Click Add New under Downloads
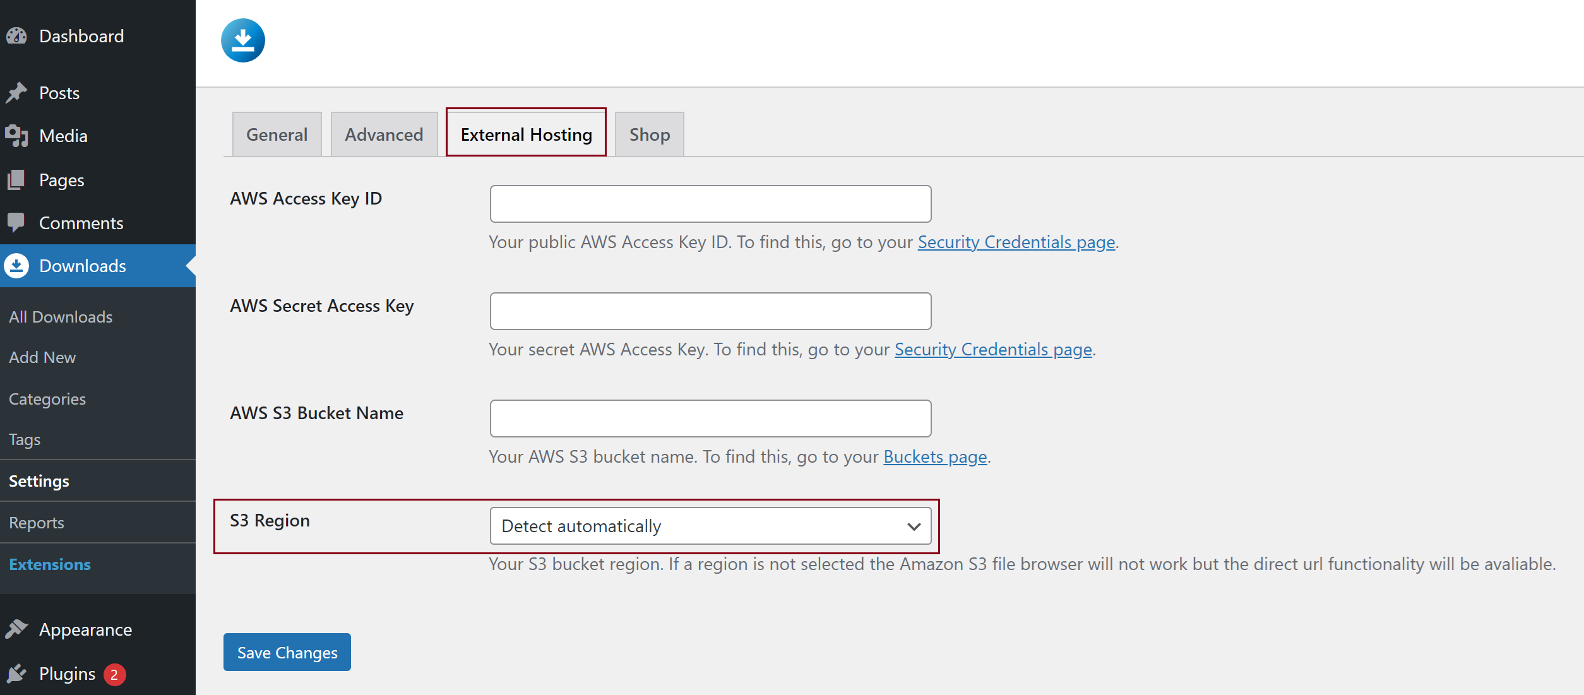The height and width of the screenshot is (695, 1584). tap(42, 357)
